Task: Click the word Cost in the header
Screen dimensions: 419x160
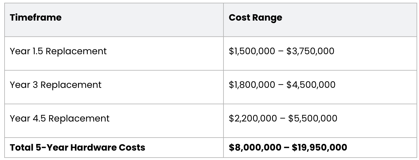Action: click(x=238, y=18)
